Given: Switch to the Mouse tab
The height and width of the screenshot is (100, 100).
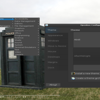Looking at the screenshot, I should [57, 51].
